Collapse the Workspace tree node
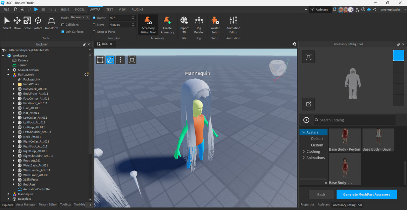 [x=3, y=55]
